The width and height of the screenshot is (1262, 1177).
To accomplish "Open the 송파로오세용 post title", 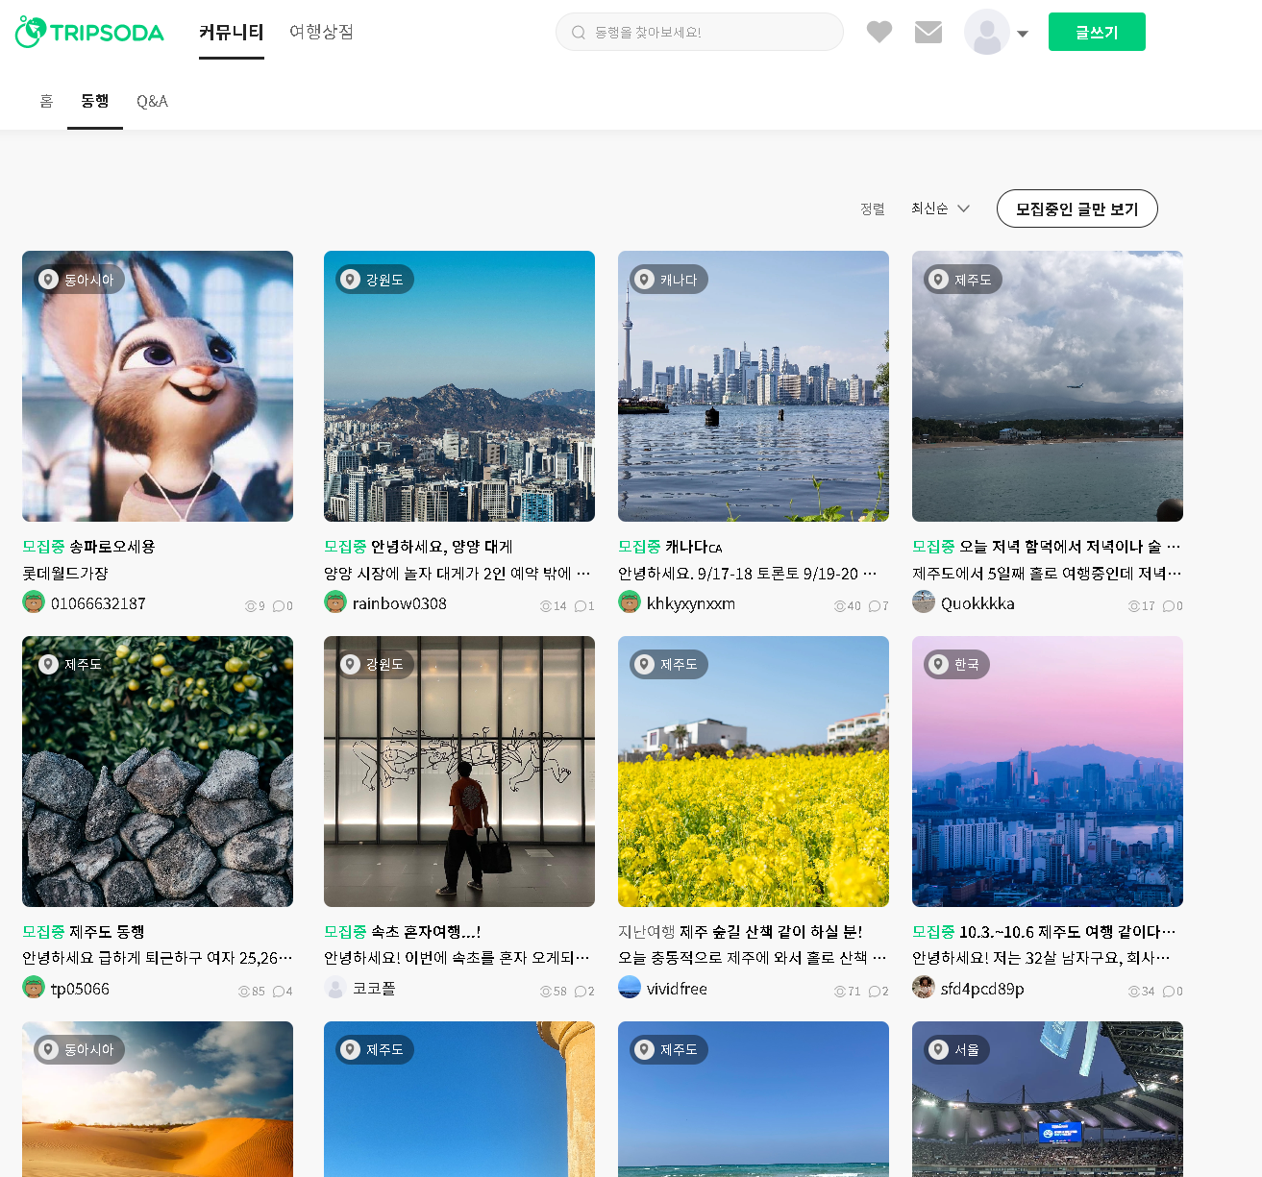I will pos(111,547).
